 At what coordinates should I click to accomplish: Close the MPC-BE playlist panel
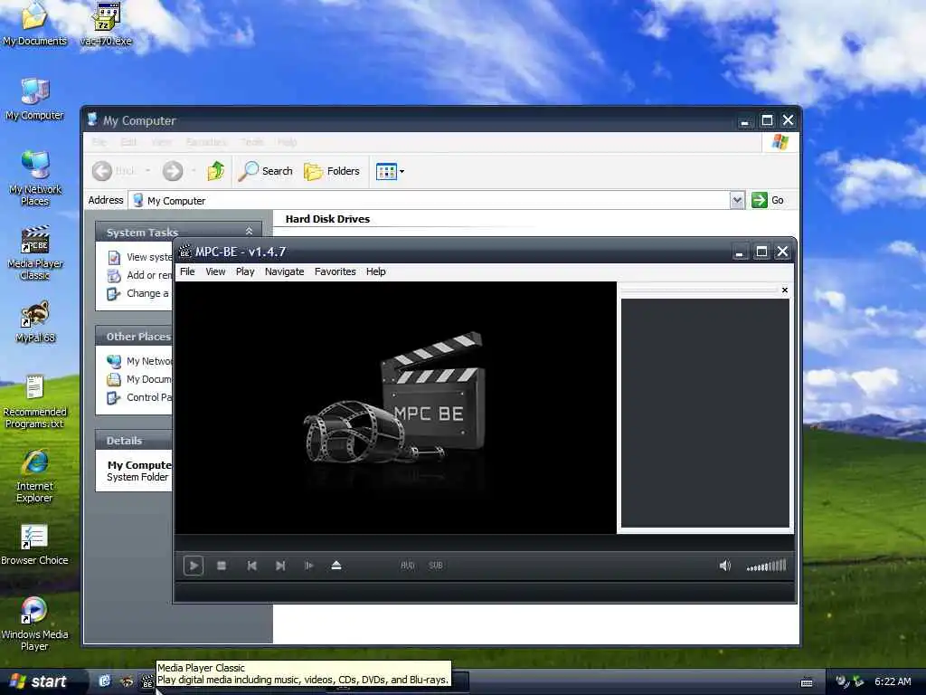(x=785, y=290)
